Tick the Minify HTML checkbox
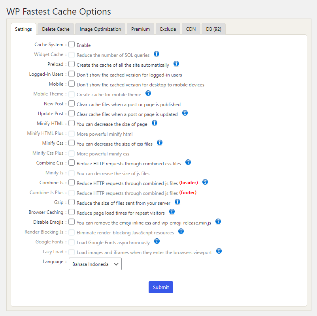This screenshot has height=316, width=317. coord(72,123)
